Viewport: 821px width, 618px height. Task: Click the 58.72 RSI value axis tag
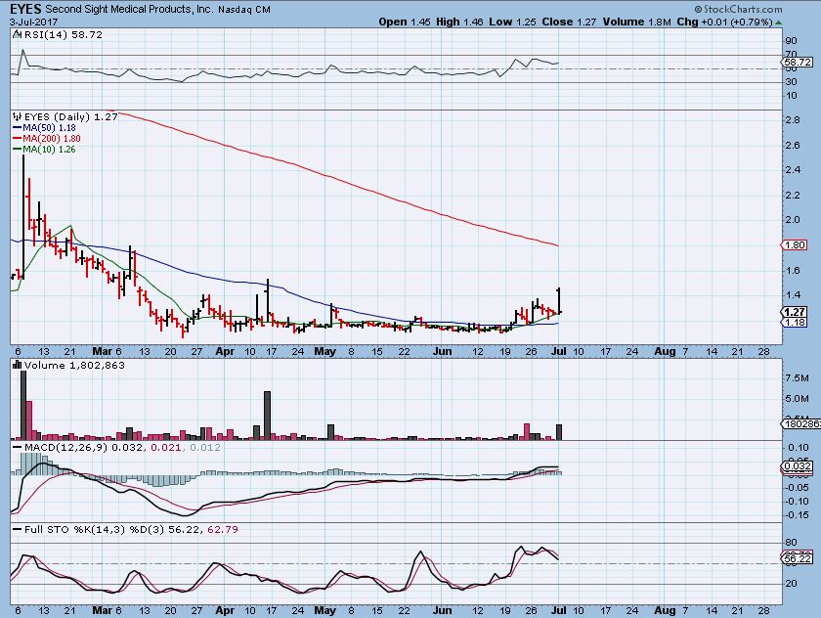(796, 62)
